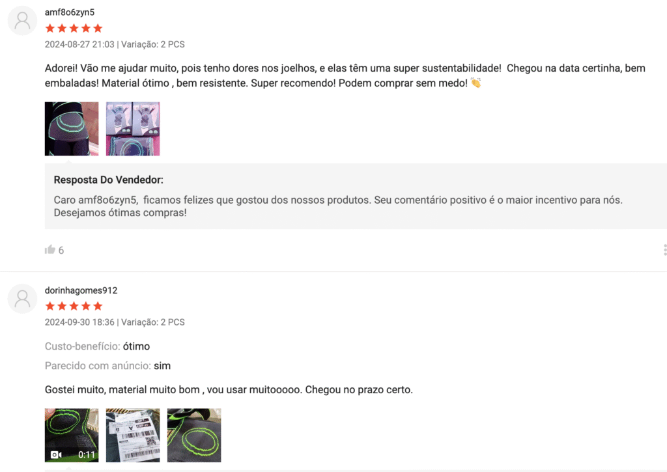Open the shipping label photo thumbnail
The height and width of the screenshot is (472, 667).
click(133, 435)
